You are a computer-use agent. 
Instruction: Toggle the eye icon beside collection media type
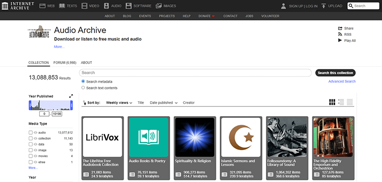tap(35, 139)
